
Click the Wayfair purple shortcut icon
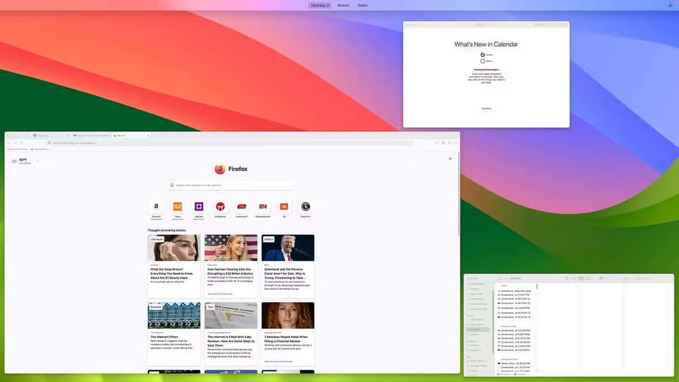(199, 207)
